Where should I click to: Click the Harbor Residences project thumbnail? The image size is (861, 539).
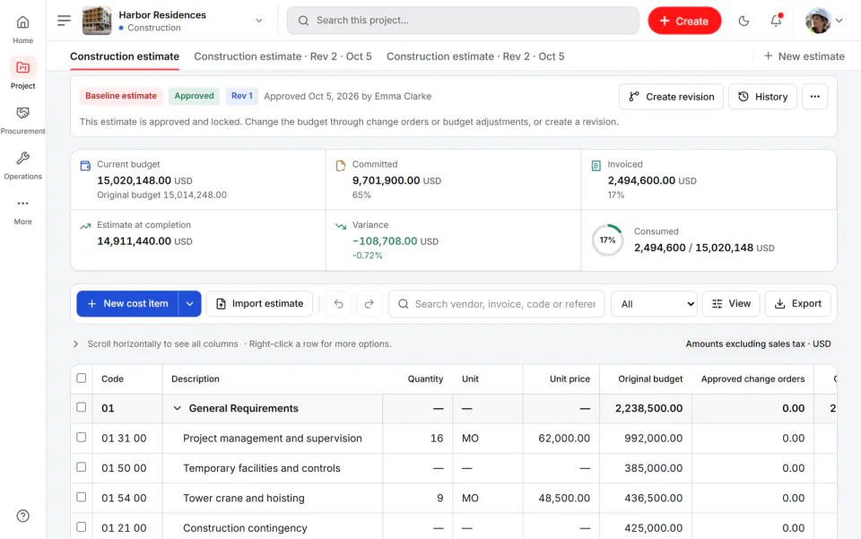tap(97, 21)
